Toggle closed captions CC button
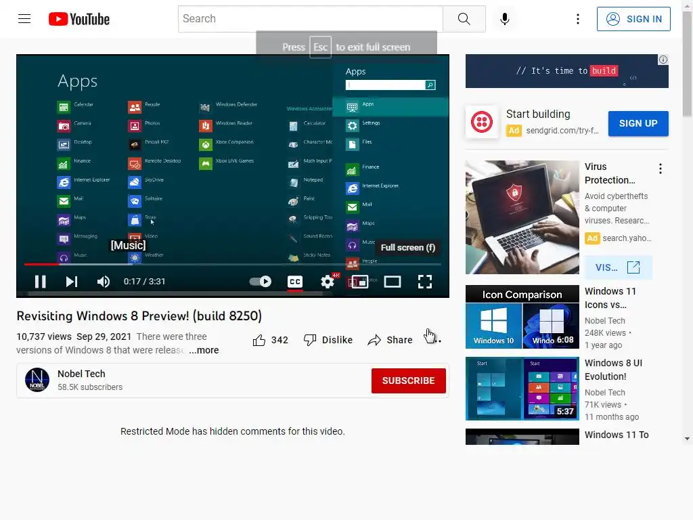Screen dimensions: 693x520 pos(295,282)
